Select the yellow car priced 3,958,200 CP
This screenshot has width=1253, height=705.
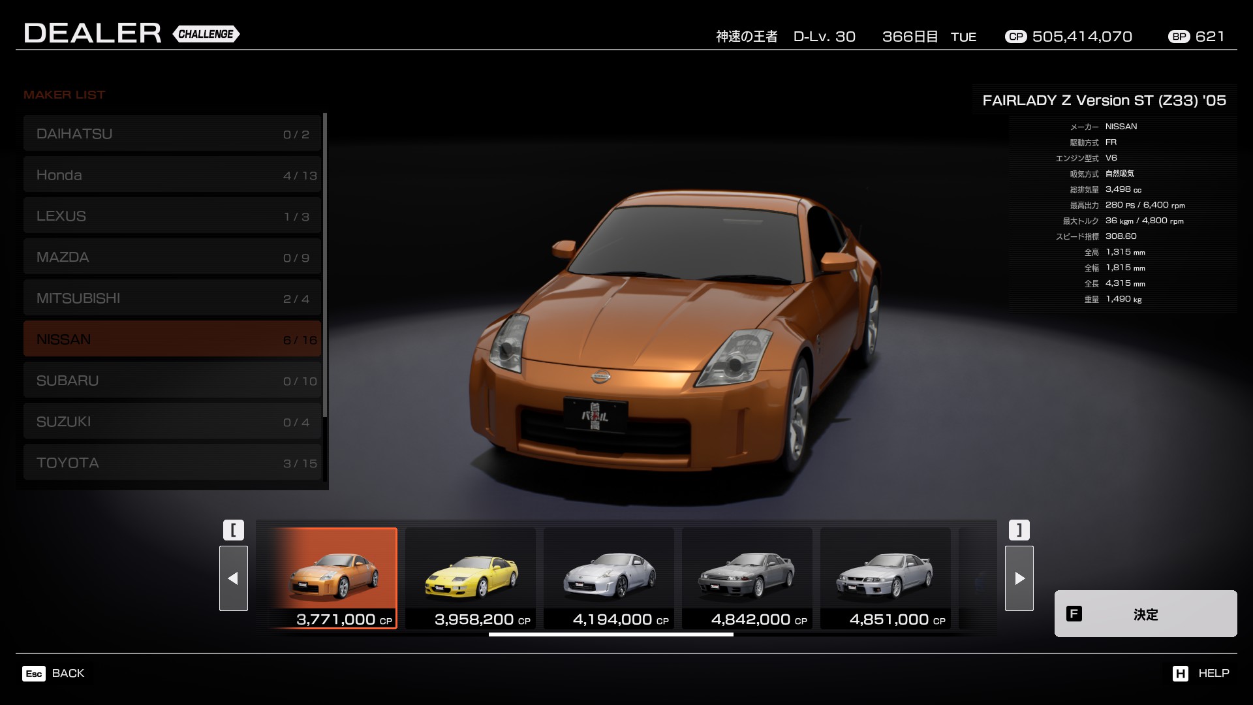pyautogui.click(x=471, y=578)
